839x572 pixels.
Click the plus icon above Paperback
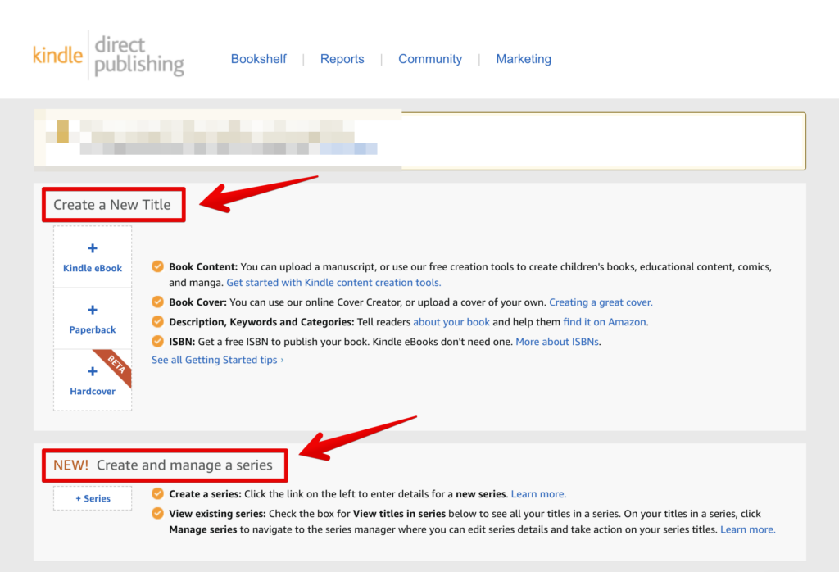tap(93, 310)
